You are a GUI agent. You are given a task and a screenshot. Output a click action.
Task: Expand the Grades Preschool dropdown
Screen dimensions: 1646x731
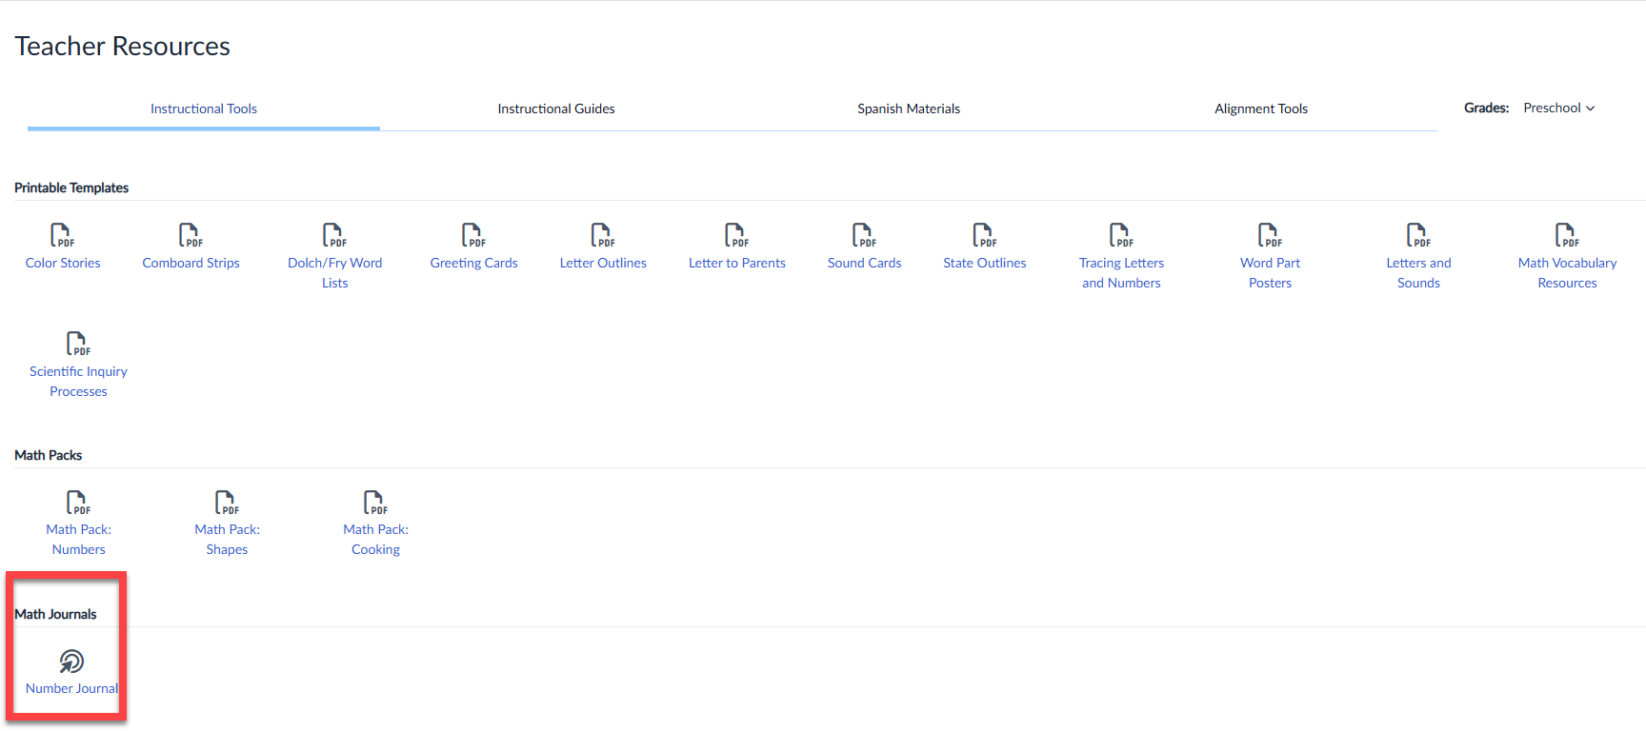click(x=1558, y=109)
